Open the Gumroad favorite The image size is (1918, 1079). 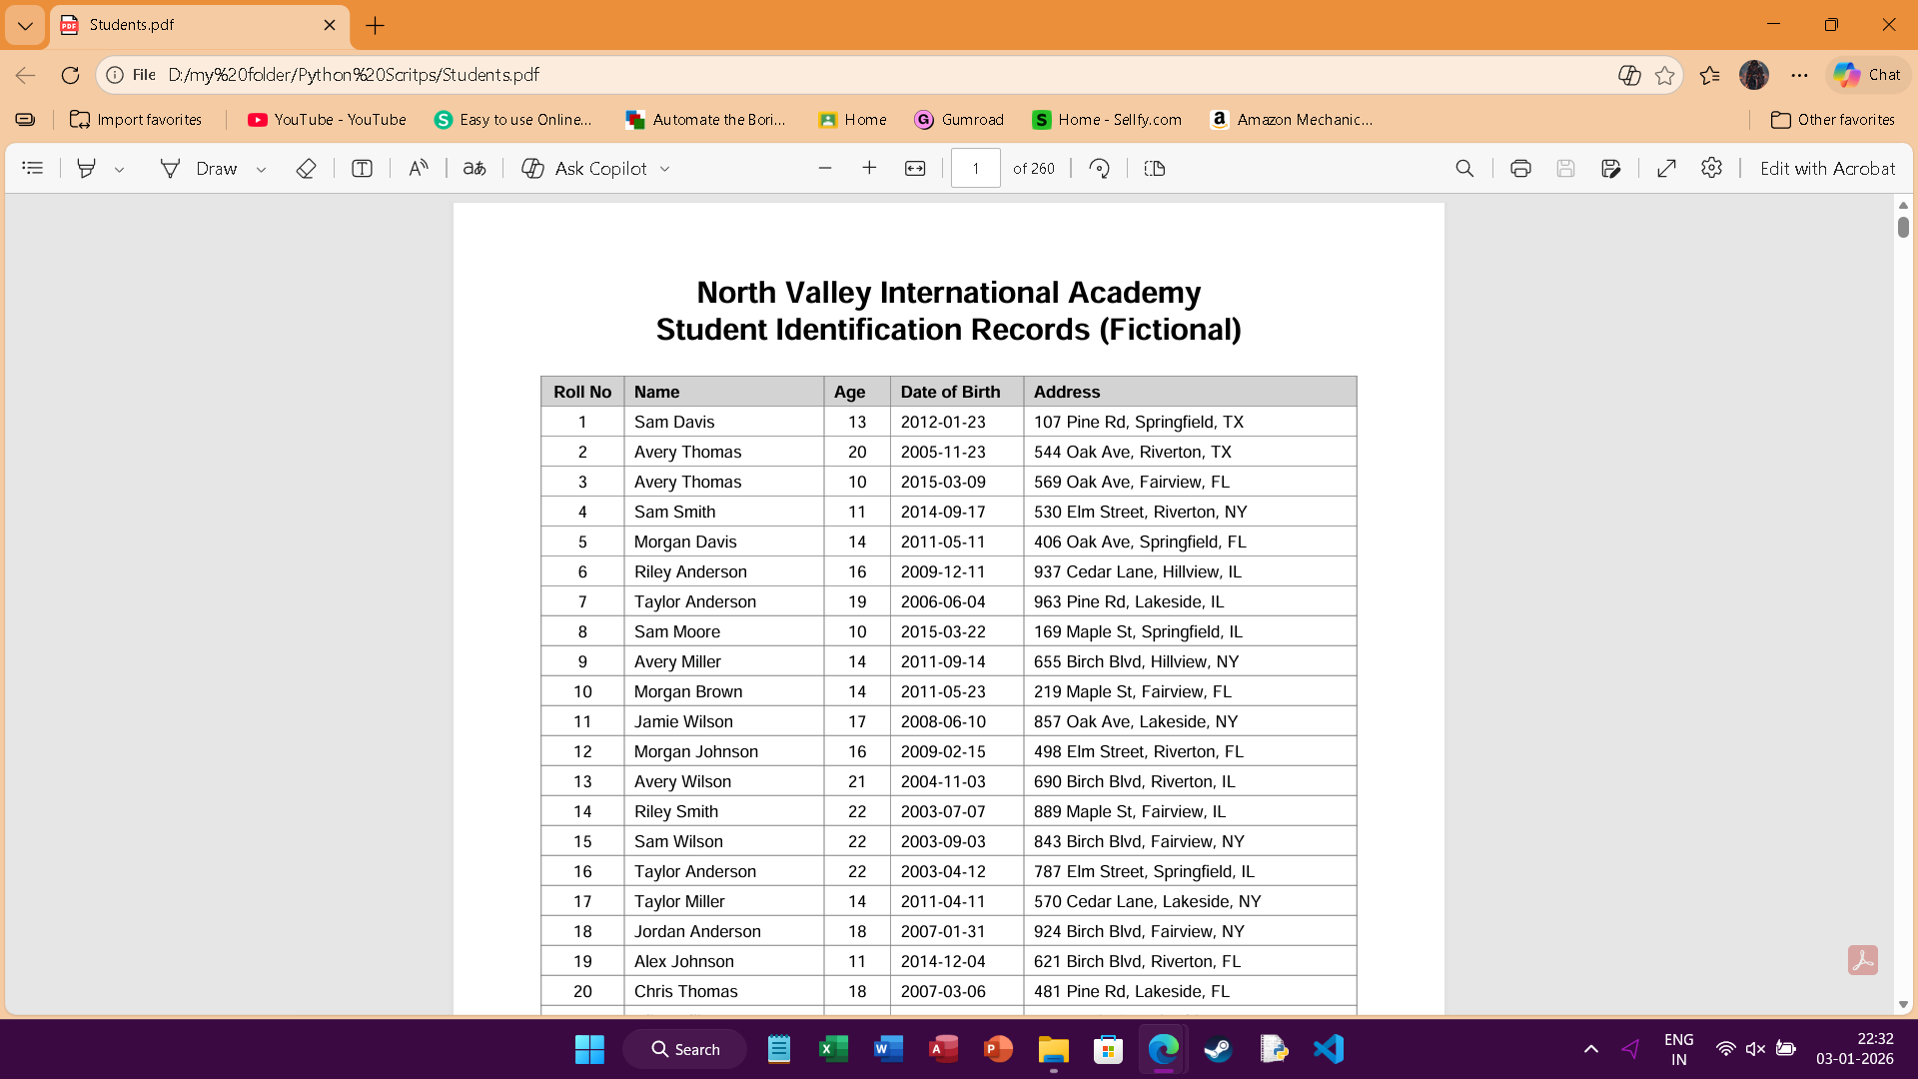[x=959, y=120]
